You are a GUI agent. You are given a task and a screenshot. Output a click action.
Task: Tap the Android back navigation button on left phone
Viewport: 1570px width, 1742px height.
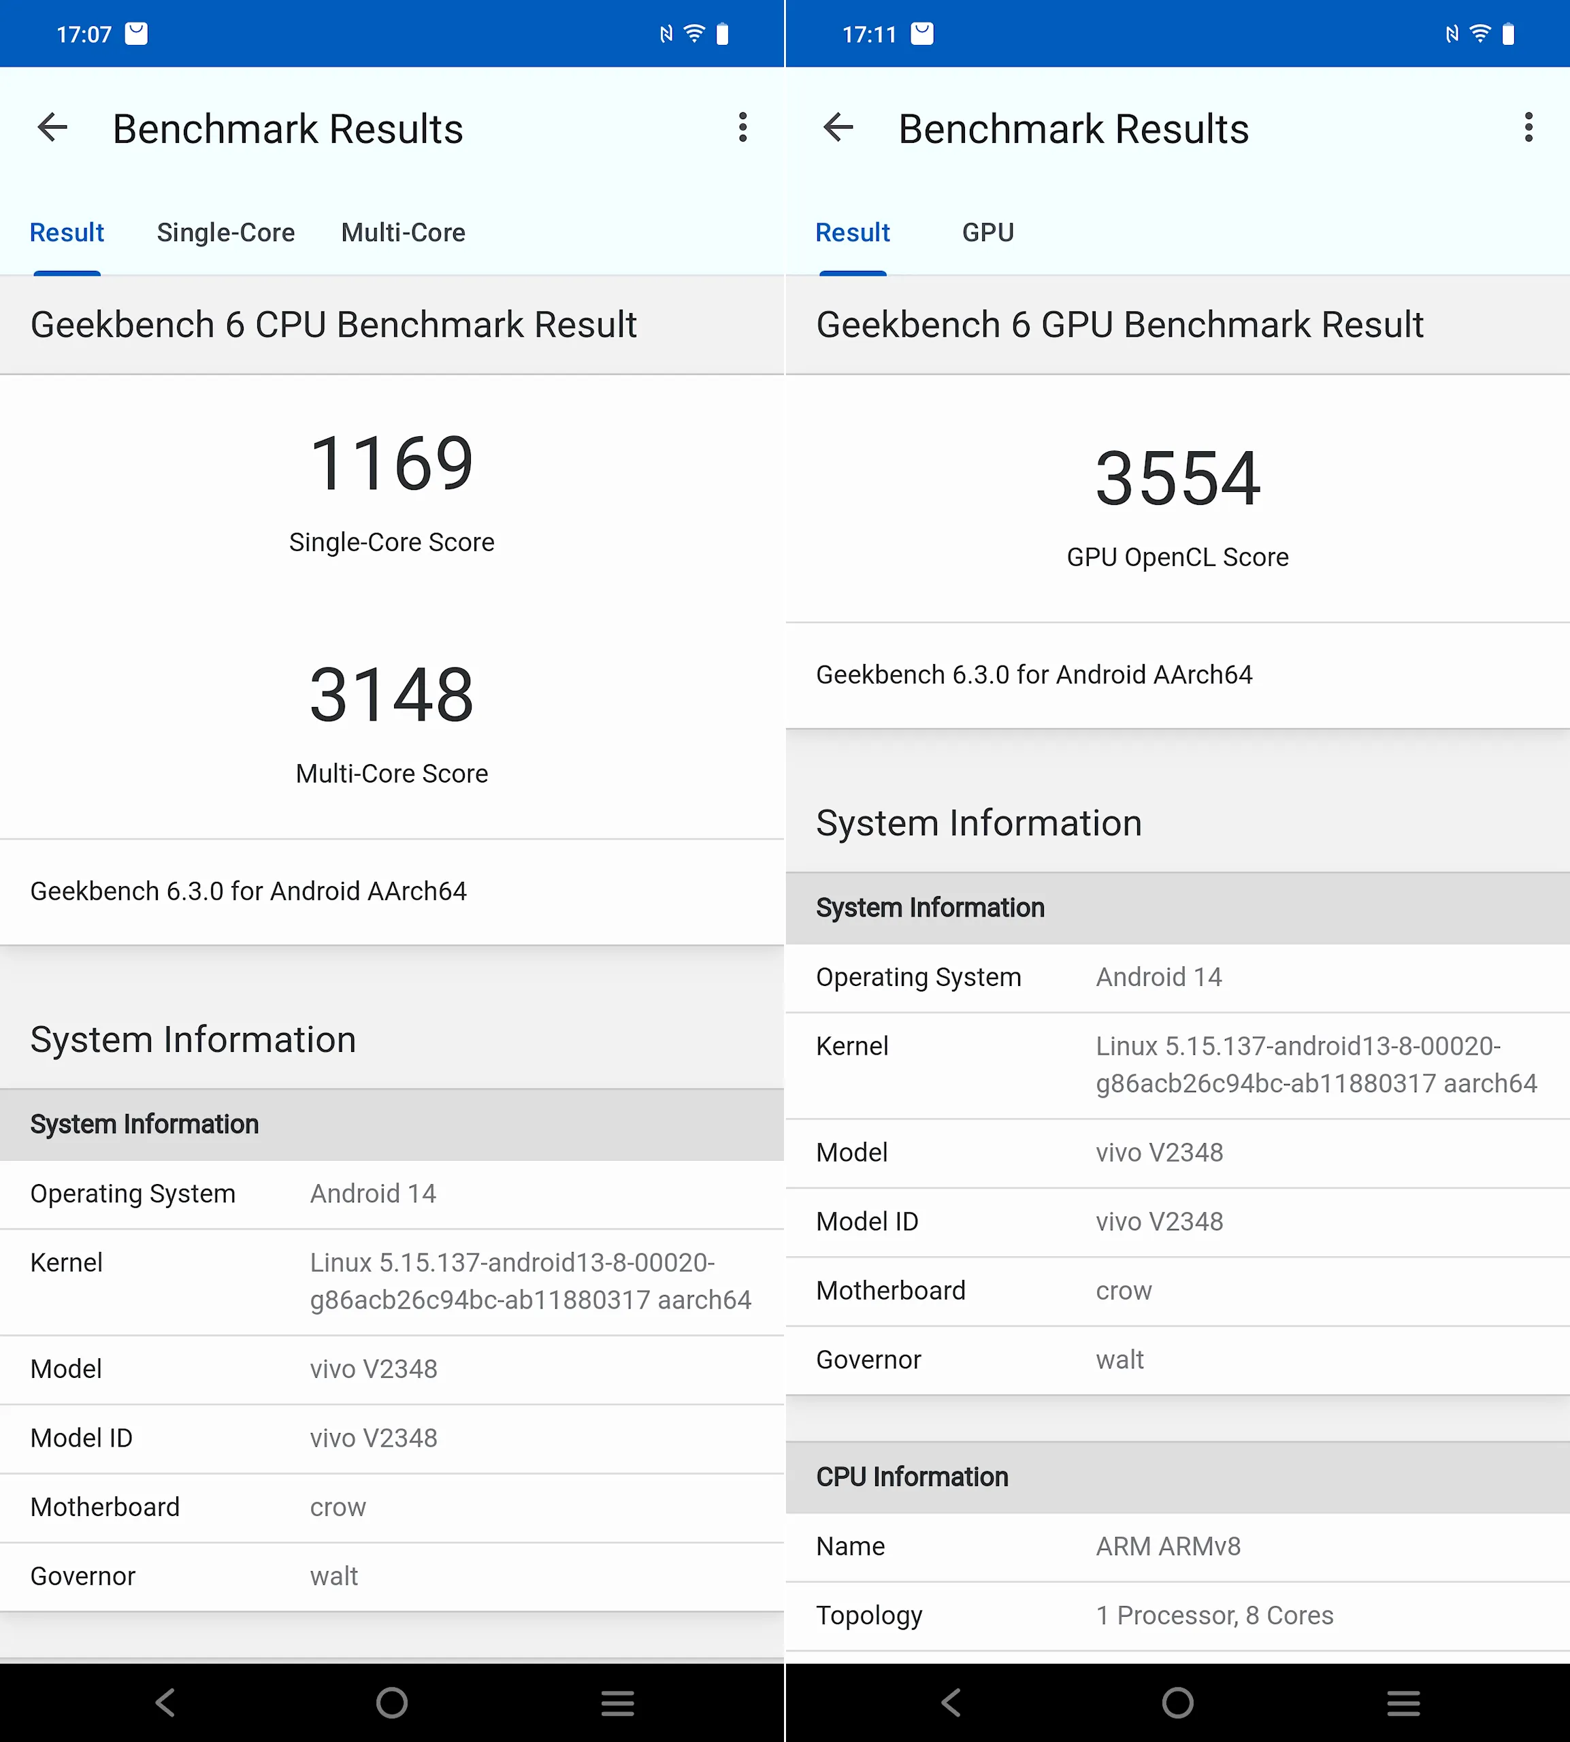tap(165, 1703)
